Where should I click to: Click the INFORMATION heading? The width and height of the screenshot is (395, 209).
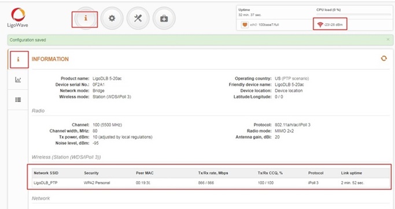[50, 59]
